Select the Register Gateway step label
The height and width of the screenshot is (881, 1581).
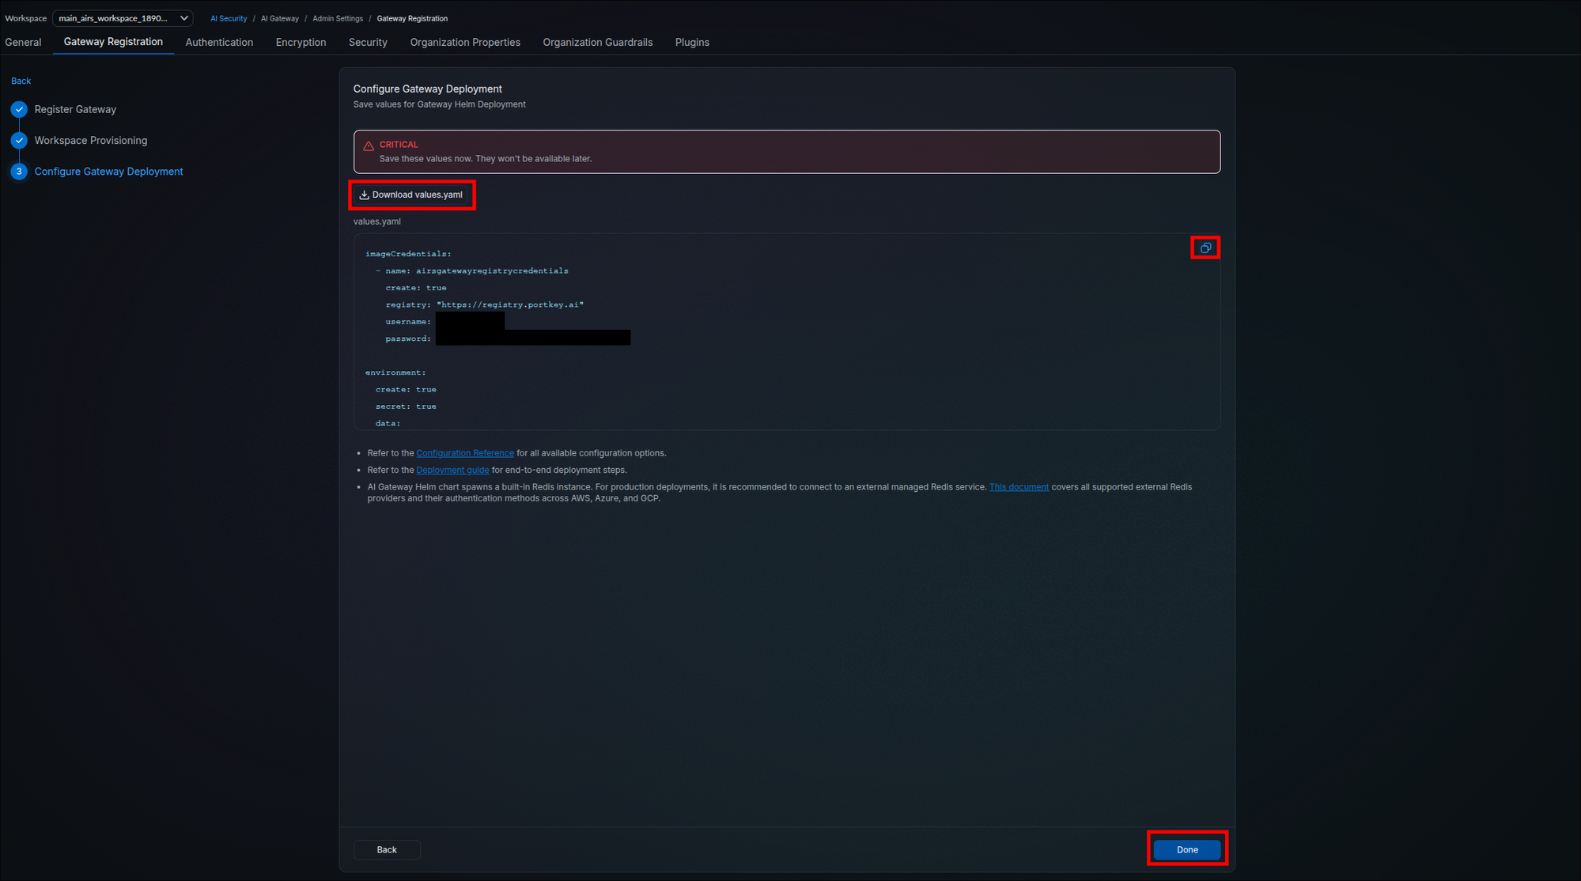(x=75, y=109)
